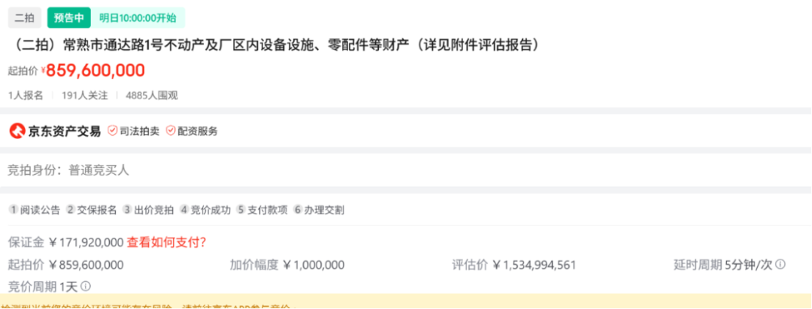The height and width of the screenshot is (309, 812).
Task: Click 普通竞买人 bidder identity text
Action: (99, 170)
